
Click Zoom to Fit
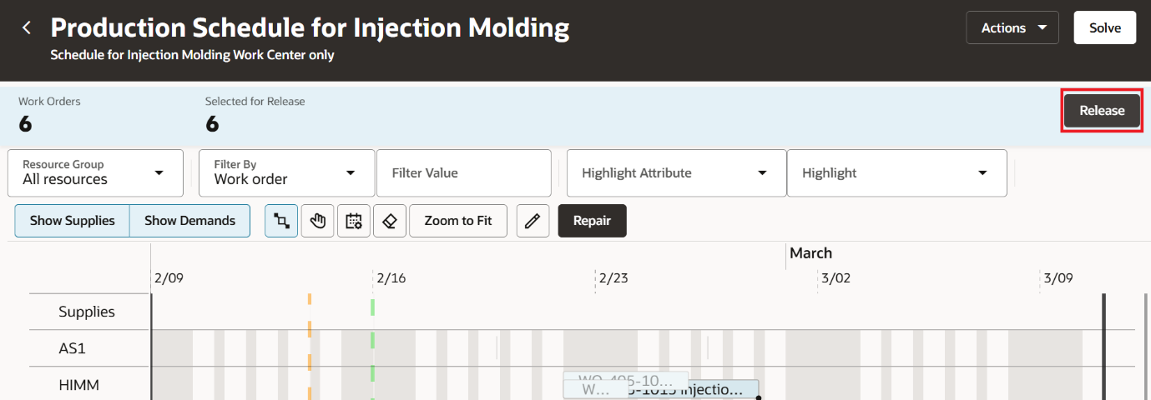(458, 221)
